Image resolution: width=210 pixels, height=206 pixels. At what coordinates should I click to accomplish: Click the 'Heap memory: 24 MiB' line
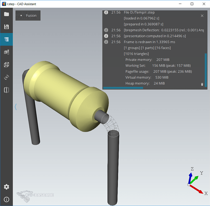[x=145, y=83]
